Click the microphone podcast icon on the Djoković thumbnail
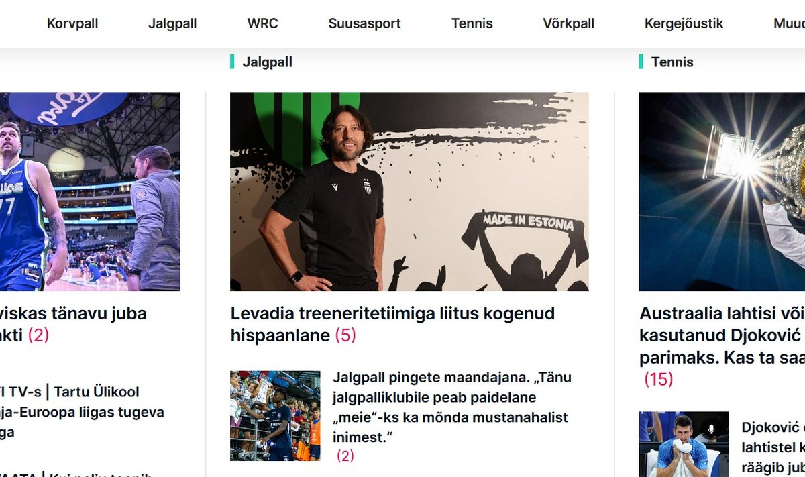805x477 pixels. pos(710,429)
